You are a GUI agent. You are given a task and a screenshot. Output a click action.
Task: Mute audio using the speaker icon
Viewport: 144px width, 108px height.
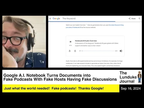tap(121, 51)
